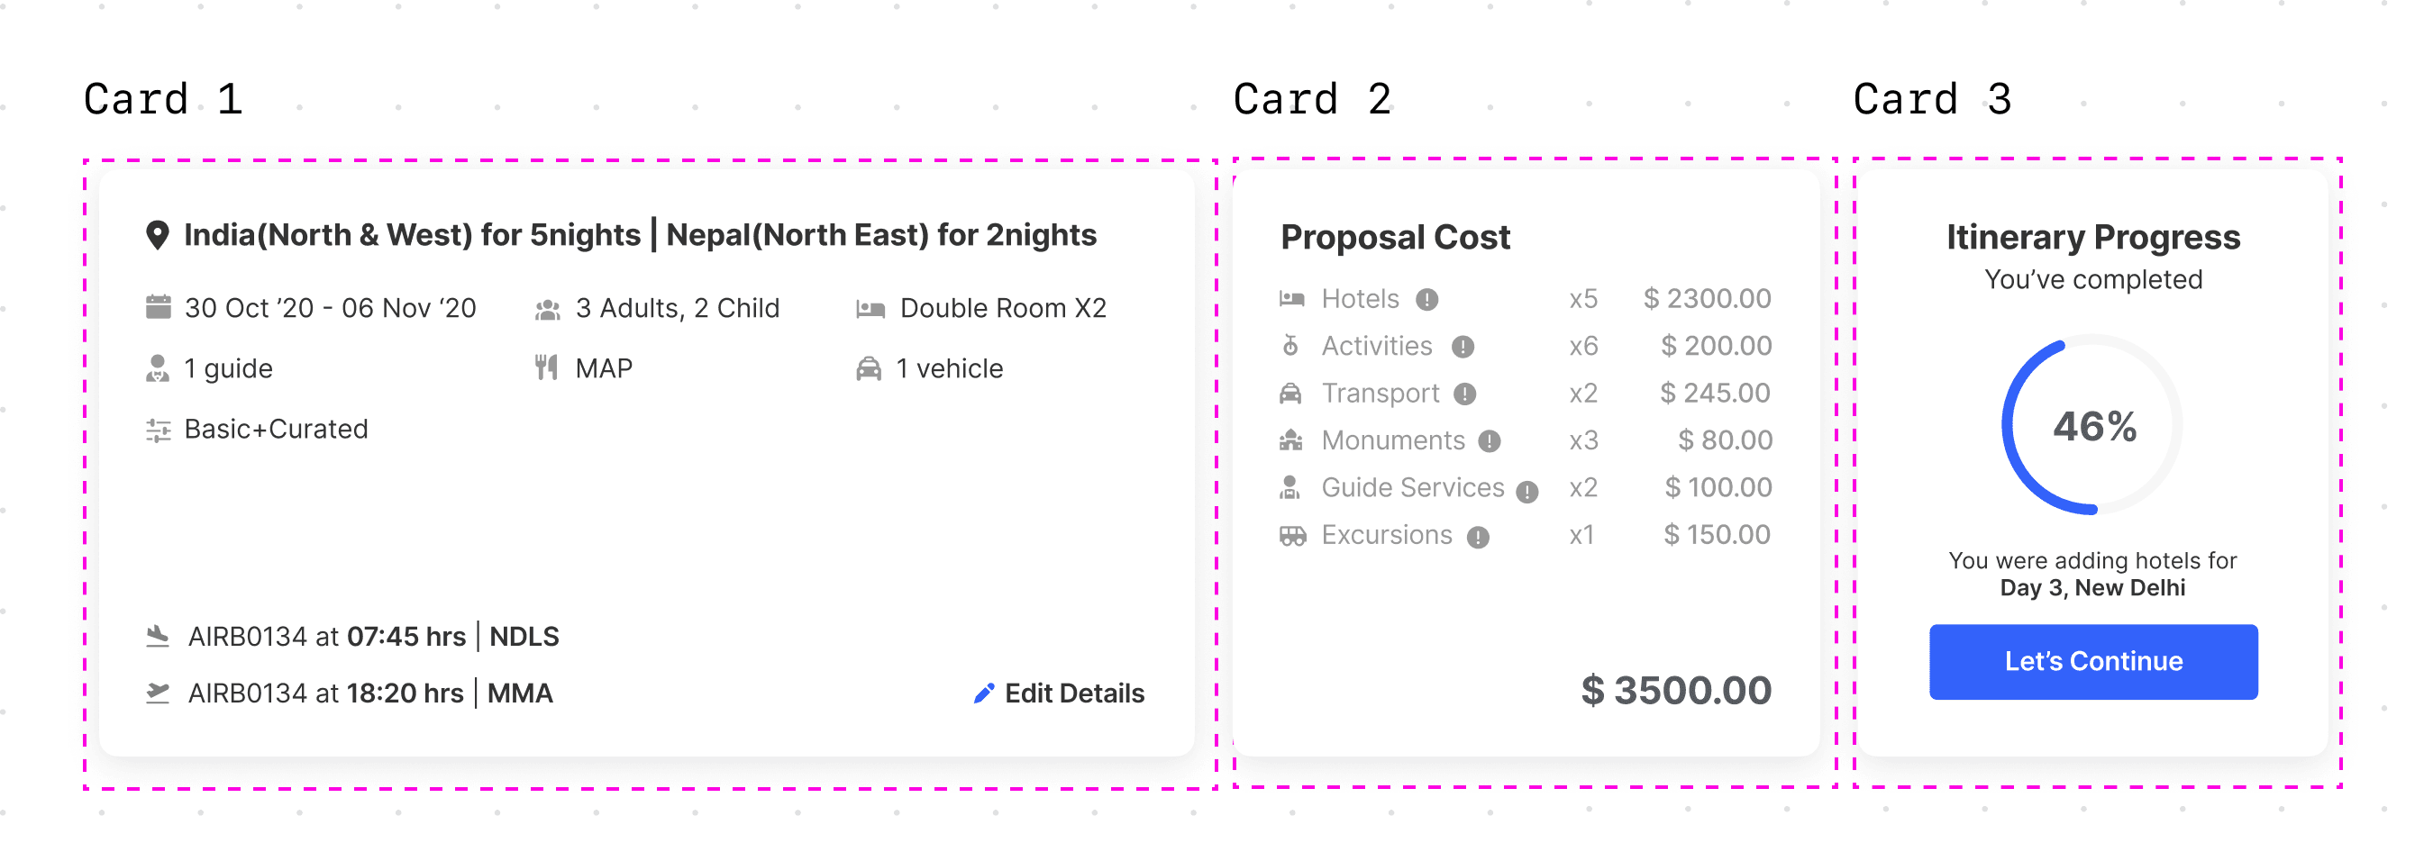Open Edit Details link
The width and height of the screenshot is (2424, 861).
(x=1059, y=693)
